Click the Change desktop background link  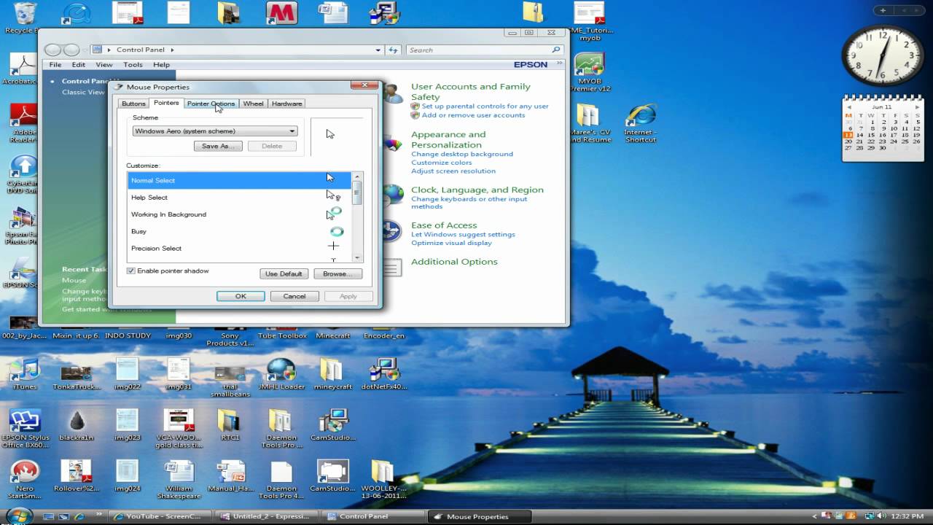click(x=461, y=154)
